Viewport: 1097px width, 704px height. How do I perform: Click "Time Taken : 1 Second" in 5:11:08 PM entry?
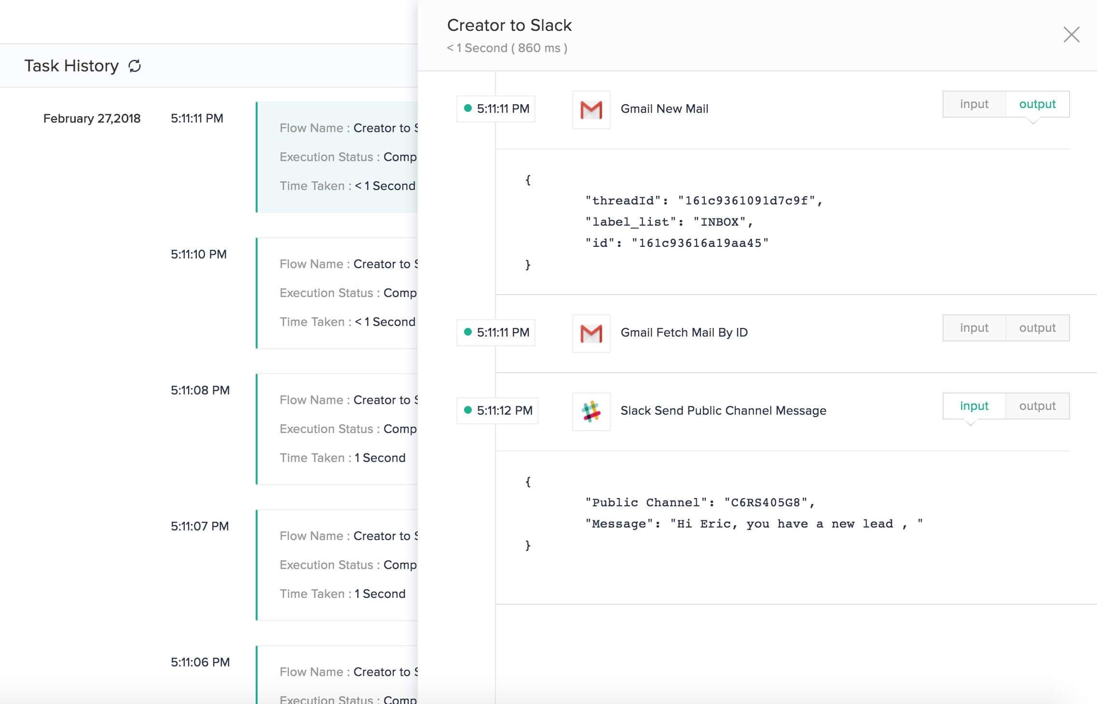343,458
